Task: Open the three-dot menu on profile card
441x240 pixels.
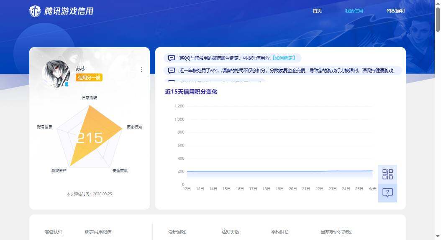Action: pyautogui.click(x=141, y=69)
